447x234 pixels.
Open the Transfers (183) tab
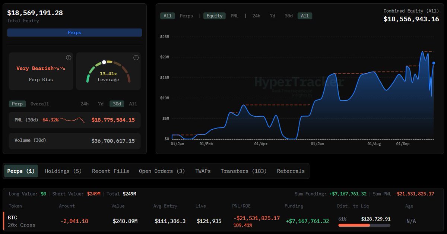point(244,171)
